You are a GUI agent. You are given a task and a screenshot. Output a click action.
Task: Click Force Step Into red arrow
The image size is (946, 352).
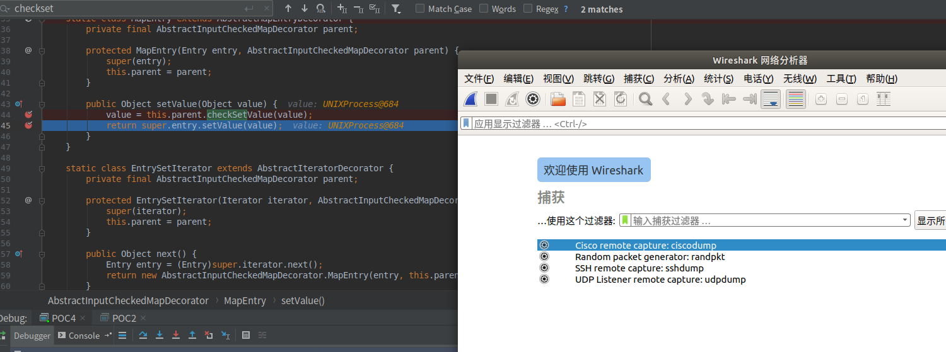click(176, 336)
